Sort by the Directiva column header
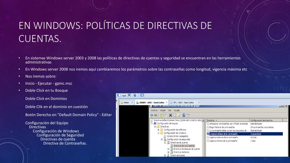Screen dimensions: 290x163 [228, 120]
